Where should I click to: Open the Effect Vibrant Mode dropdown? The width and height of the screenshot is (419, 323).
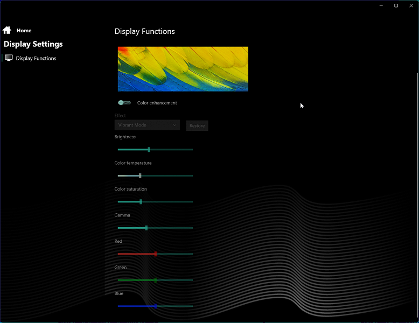coord(147,125)
